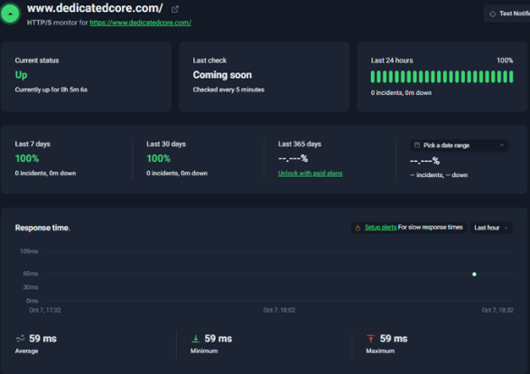Click the Current status label

pos(37,61)
